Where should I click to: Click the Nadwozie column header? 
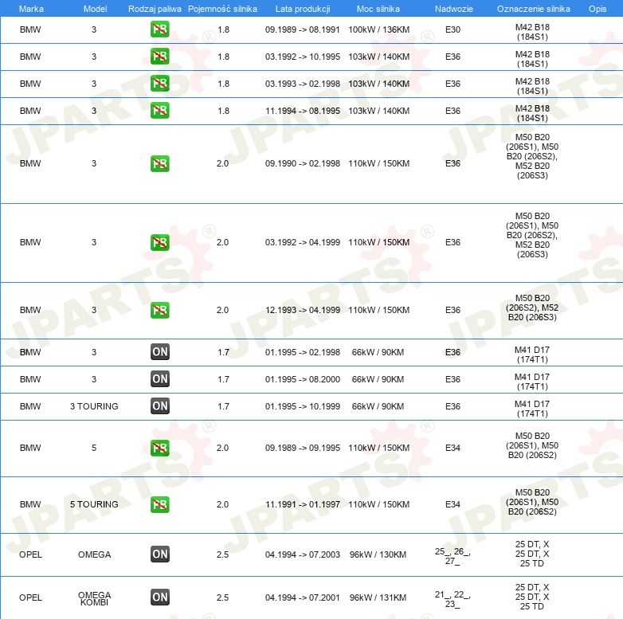(454, 9)
